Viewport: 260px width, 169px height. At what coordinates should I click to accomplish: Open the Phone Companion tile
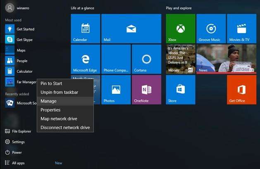click(x=116, y=59)
